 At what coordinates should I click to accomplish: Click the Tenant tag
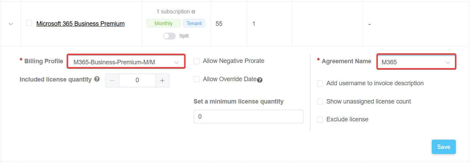coord(194,23)
